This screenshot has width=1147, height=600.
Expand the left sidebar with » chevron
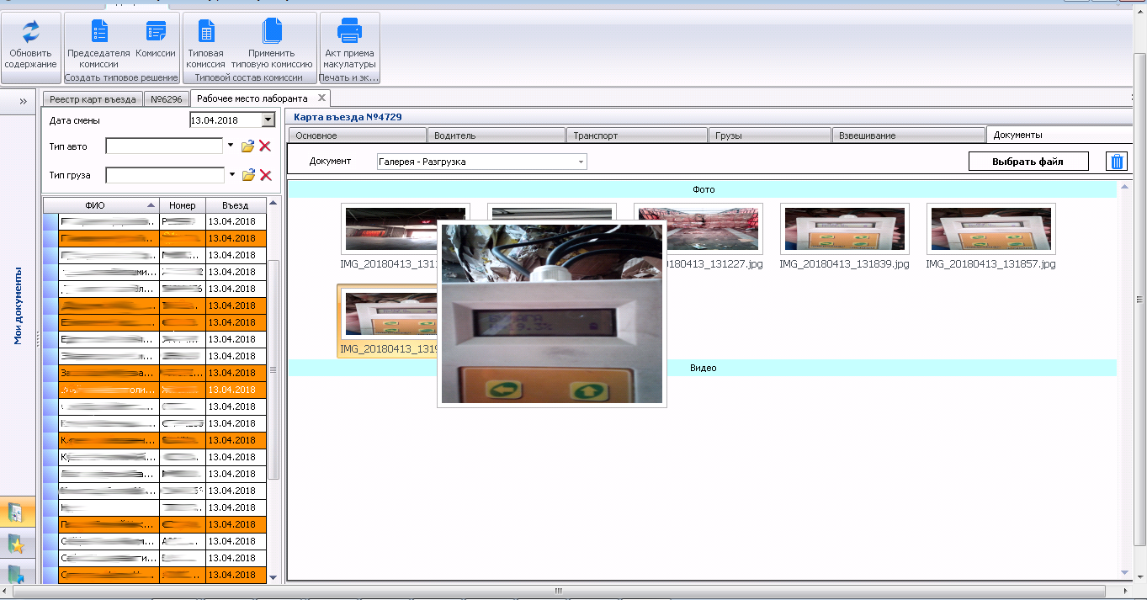[23, 100]
